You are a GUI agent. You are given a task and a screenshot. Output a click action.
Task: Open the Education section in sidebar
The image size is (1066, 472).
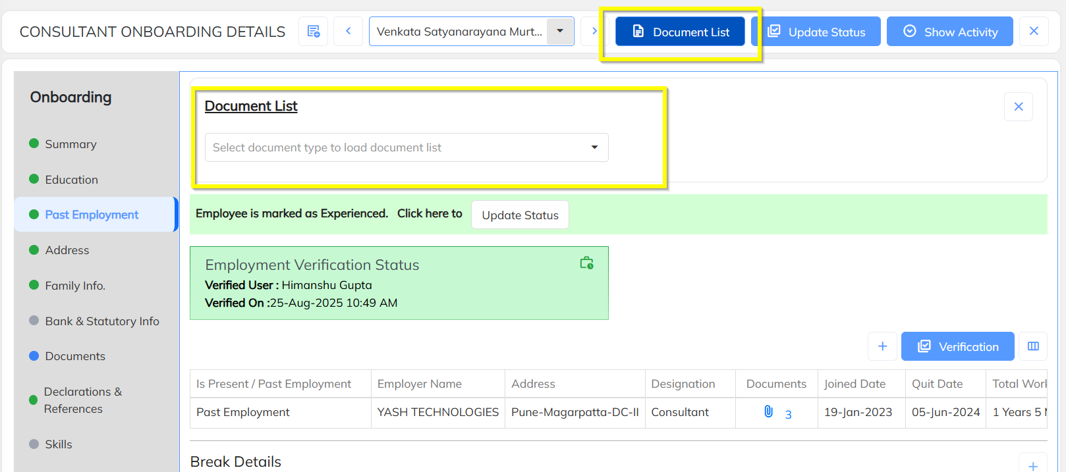coord(71,180)
